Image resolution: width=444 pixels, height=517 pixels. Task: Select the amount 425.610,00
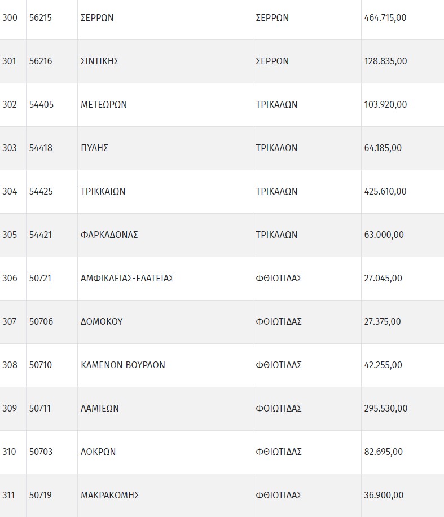pos(385,191)
